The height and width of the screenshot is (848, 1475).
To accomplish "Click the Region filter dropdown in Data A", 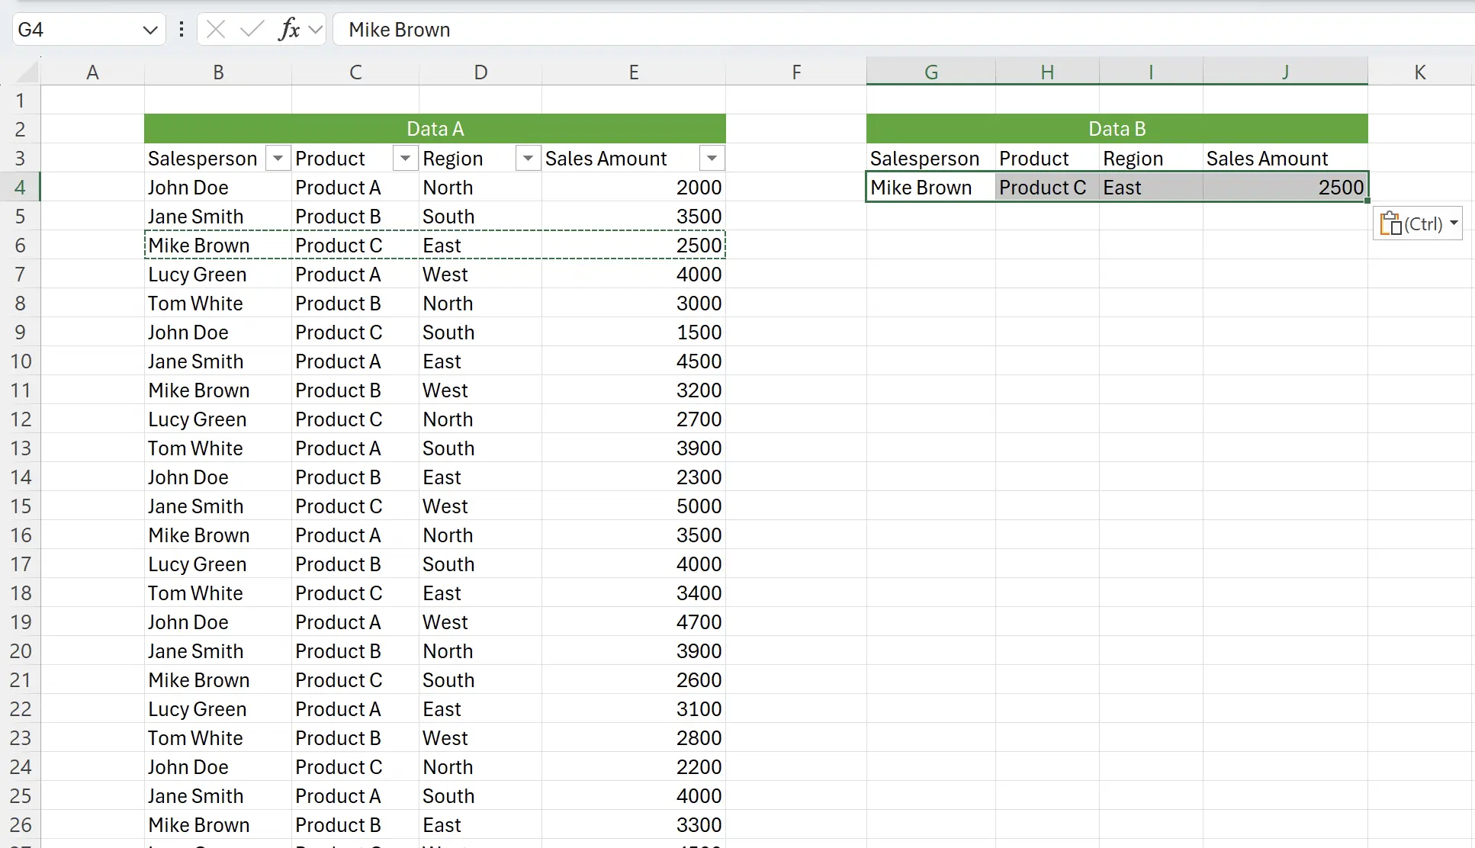I will (x=528, y=158).
